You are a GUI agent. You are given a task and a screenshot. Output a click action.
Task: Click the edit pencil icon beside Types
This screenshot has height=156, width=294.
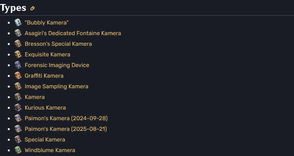33,8
